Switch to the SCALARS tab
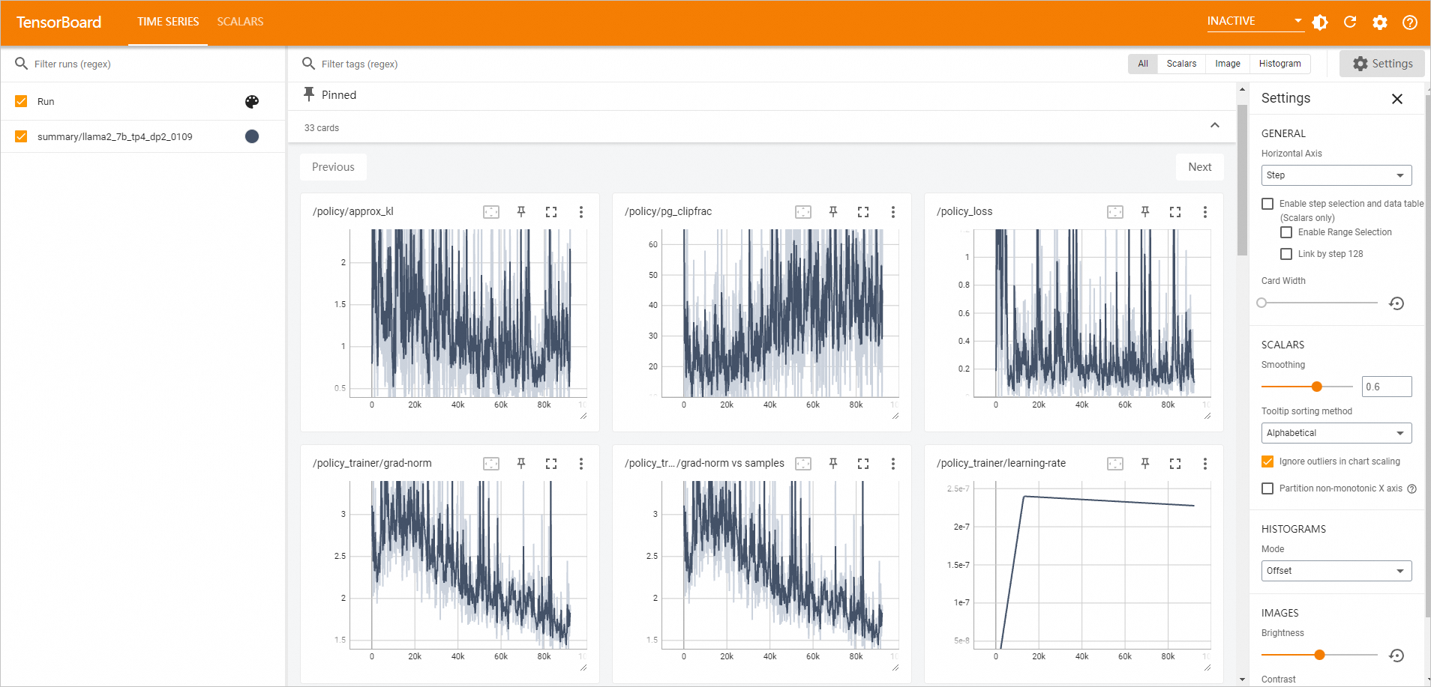The width and height of the screenshot is (1431, 687). click(x=240, y=22)
